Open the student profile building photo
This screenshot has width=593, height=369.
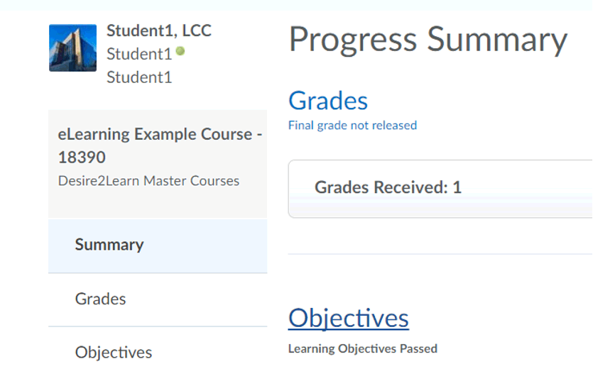click(x=72, y=48)
